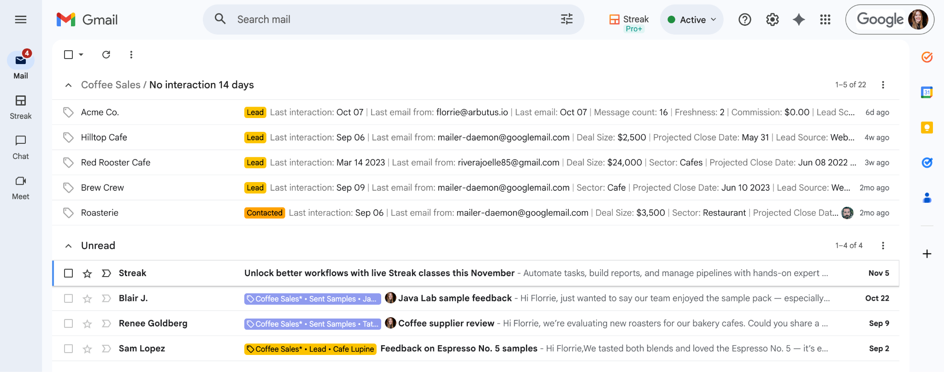Open the Coffee supplier review email

476,324
